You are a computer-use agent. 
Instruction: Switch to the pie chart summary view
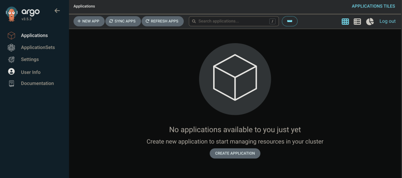pos(370,22)
